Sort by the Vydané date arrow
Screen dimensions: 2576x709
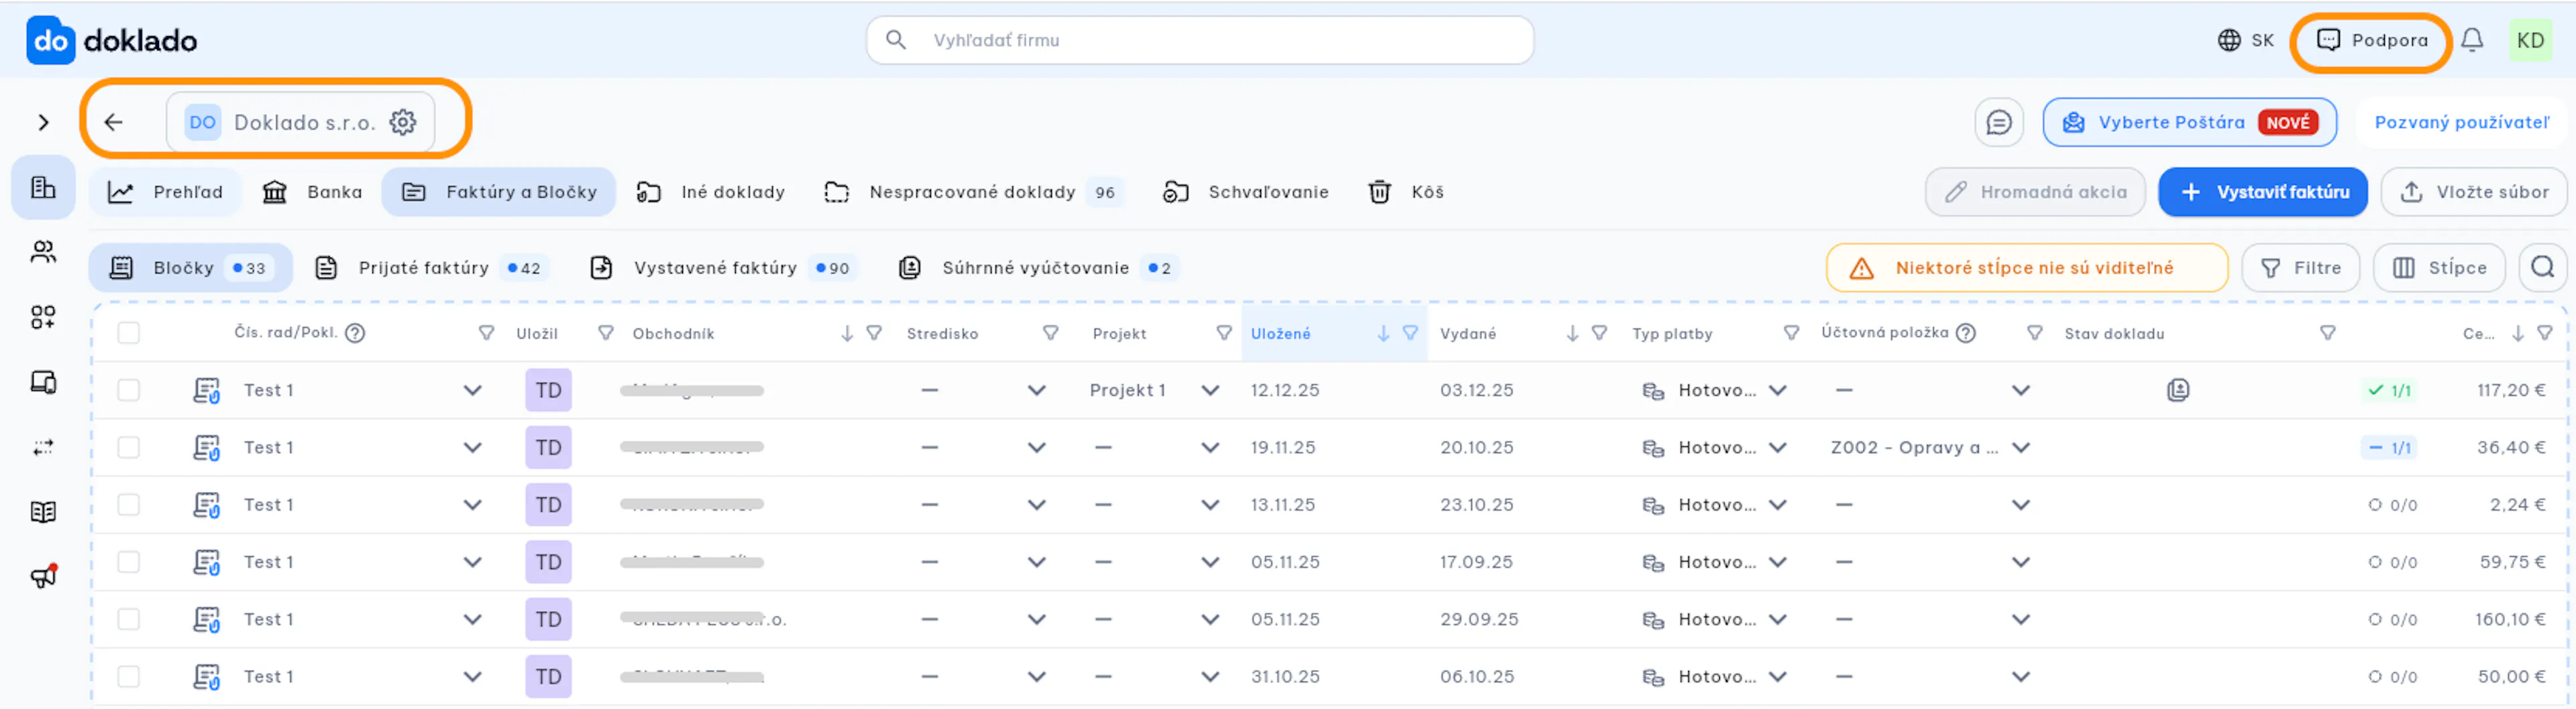click(x=1572, y=334)
